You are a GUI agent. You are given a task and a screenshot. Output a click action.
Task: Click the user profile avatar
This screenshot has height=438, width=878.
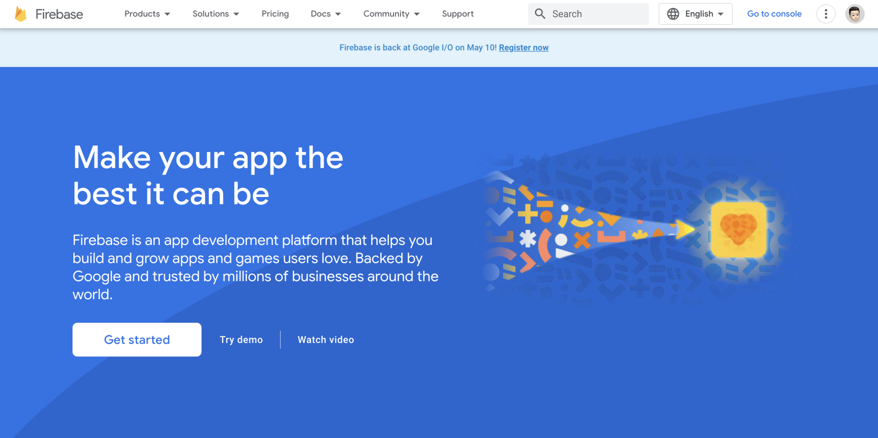[854, 14]
